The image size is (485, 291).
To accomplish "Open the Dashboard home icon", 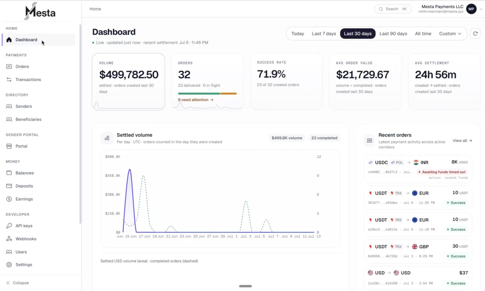I will pos(9,40).
